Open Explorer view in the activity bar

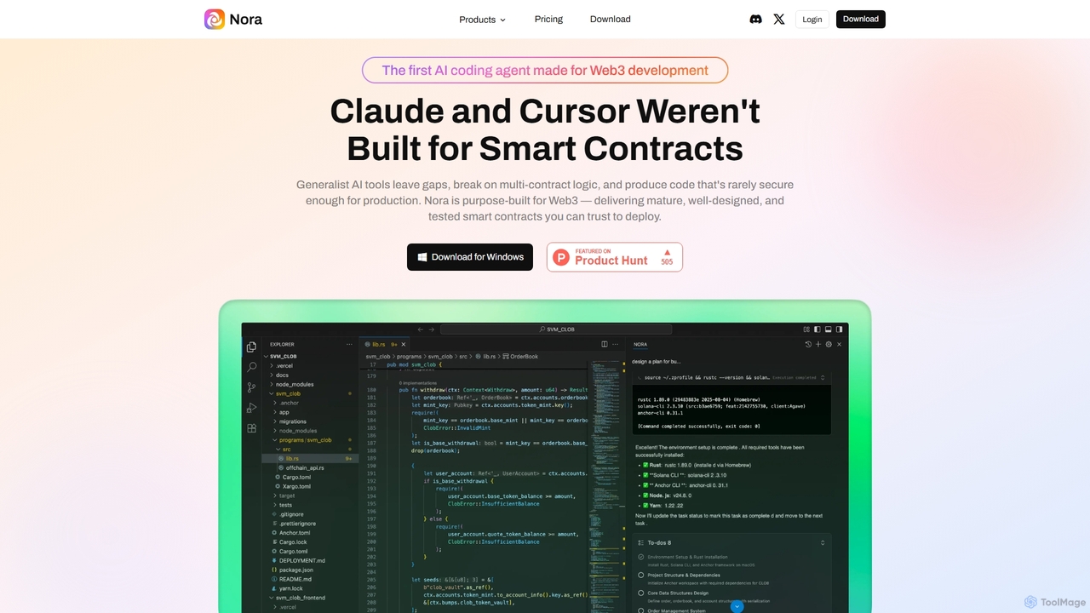(x=251, y=347)
